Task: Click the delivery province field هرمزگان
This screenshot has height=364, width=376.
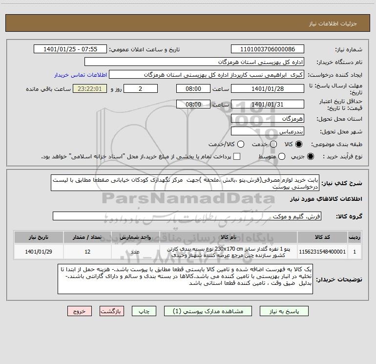Action: [268, 119]
